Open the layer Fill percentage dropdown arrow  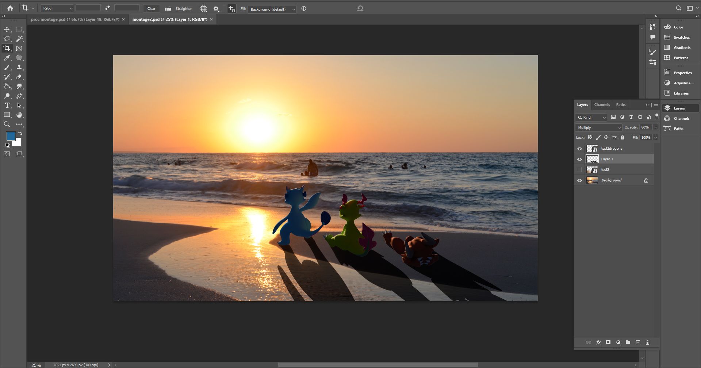pos(655,138)
